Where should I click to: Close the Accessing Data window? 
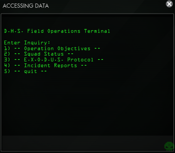click(x=169, y=4)
